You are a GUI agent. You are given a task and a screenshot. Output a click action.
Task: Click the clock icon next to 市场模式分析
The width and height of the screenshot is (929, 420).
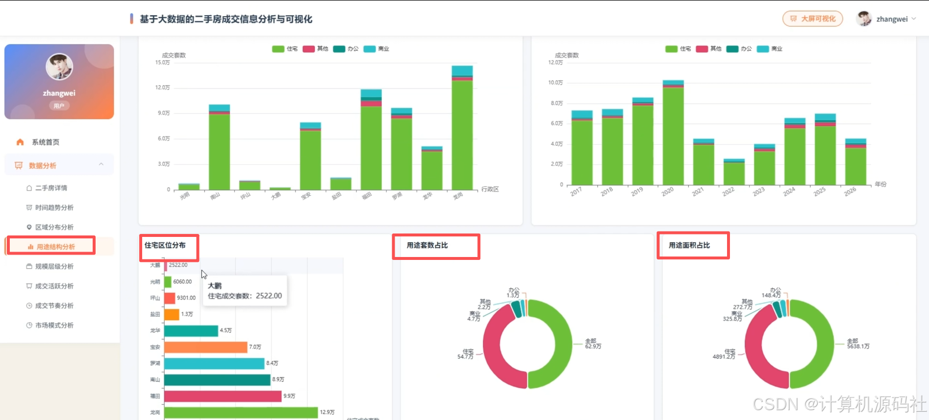[29, 325]
